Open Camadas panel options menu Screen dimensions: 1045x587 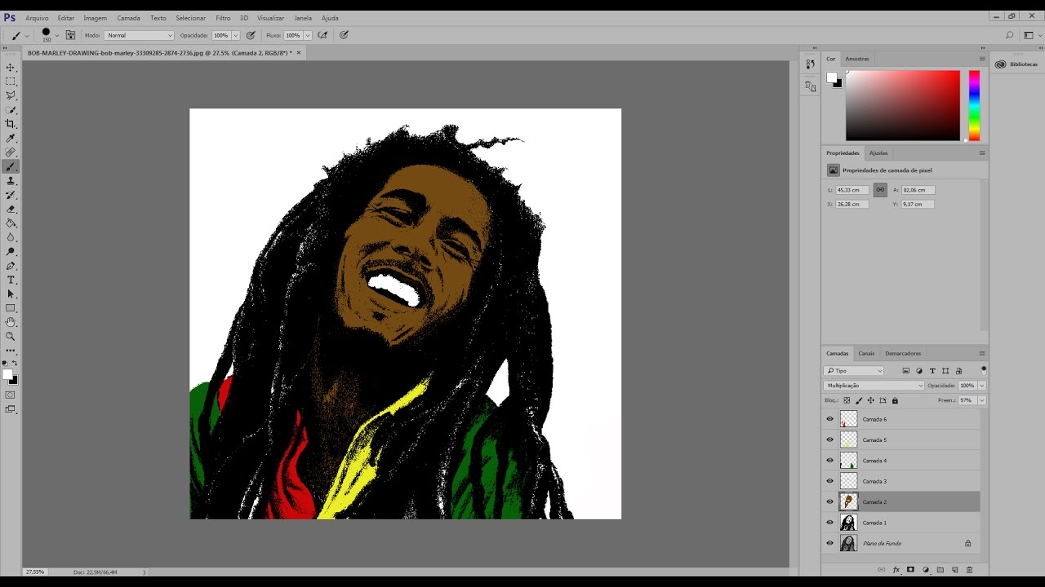pos(982,353)
